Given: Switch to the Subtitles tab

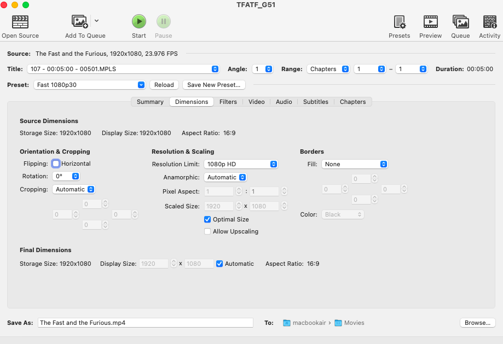Looking at the screenshot, I should click(316, 102).
